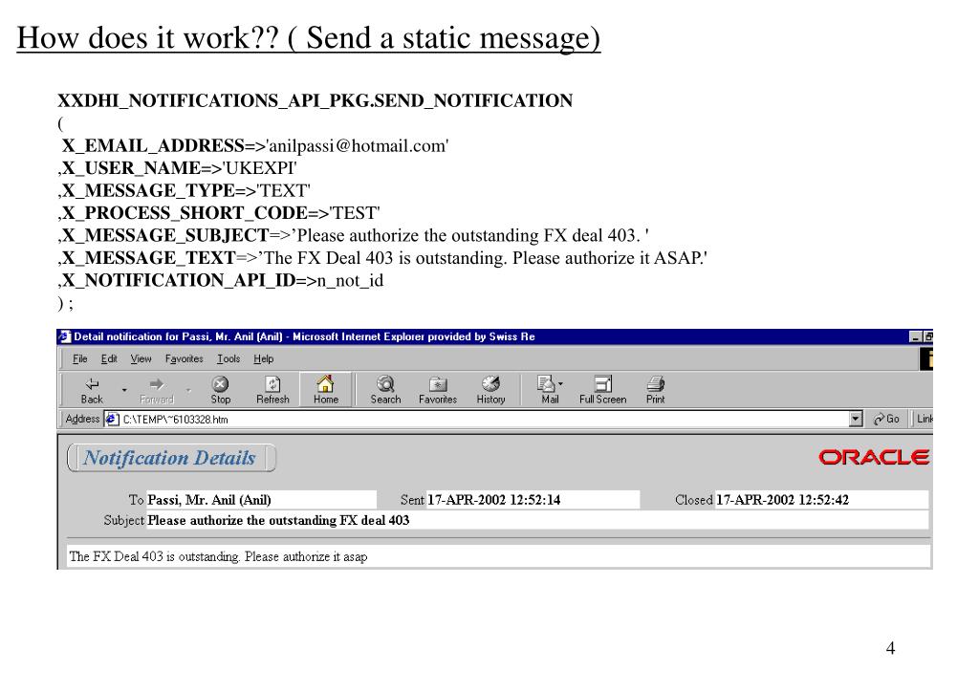Click the page icon in address bar
The height and width of the screenshot is (693, 979).
pyautogui.click(x=112, y=419)
